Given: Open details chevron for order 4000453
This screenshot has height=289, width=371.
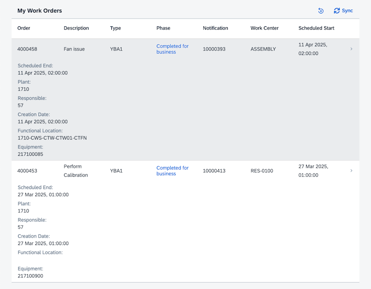Looking at the screenshot, I should point(351,171).
